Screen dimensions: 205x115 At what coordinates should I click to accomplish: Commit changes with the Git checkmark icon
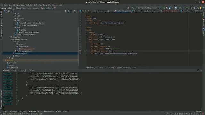(186, 8)
